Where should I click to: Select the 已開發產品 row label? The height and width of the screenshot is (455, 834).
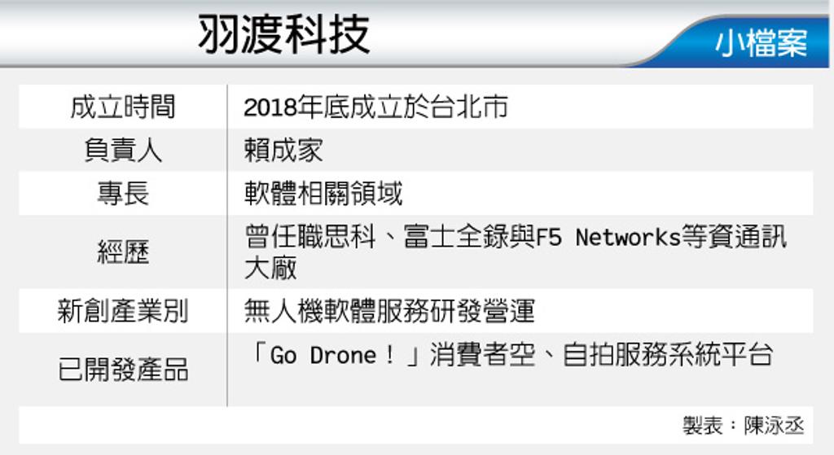click(x=123, y=370)
